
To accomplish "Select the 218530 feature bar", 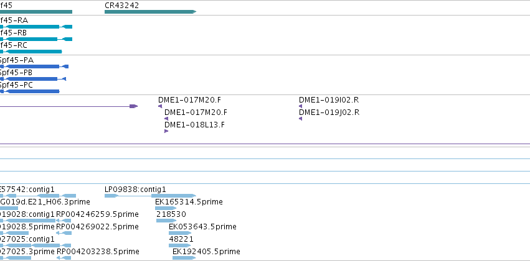I will (x=166, y=221).
